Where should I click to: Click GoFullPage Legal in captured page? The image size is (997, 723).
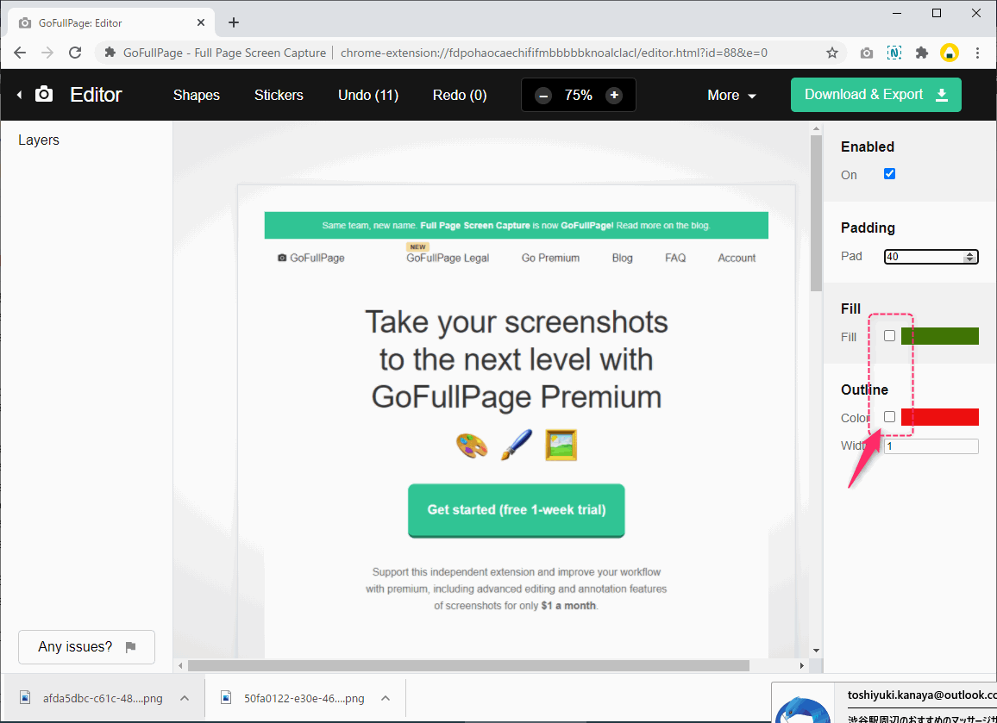pos(448,258)
